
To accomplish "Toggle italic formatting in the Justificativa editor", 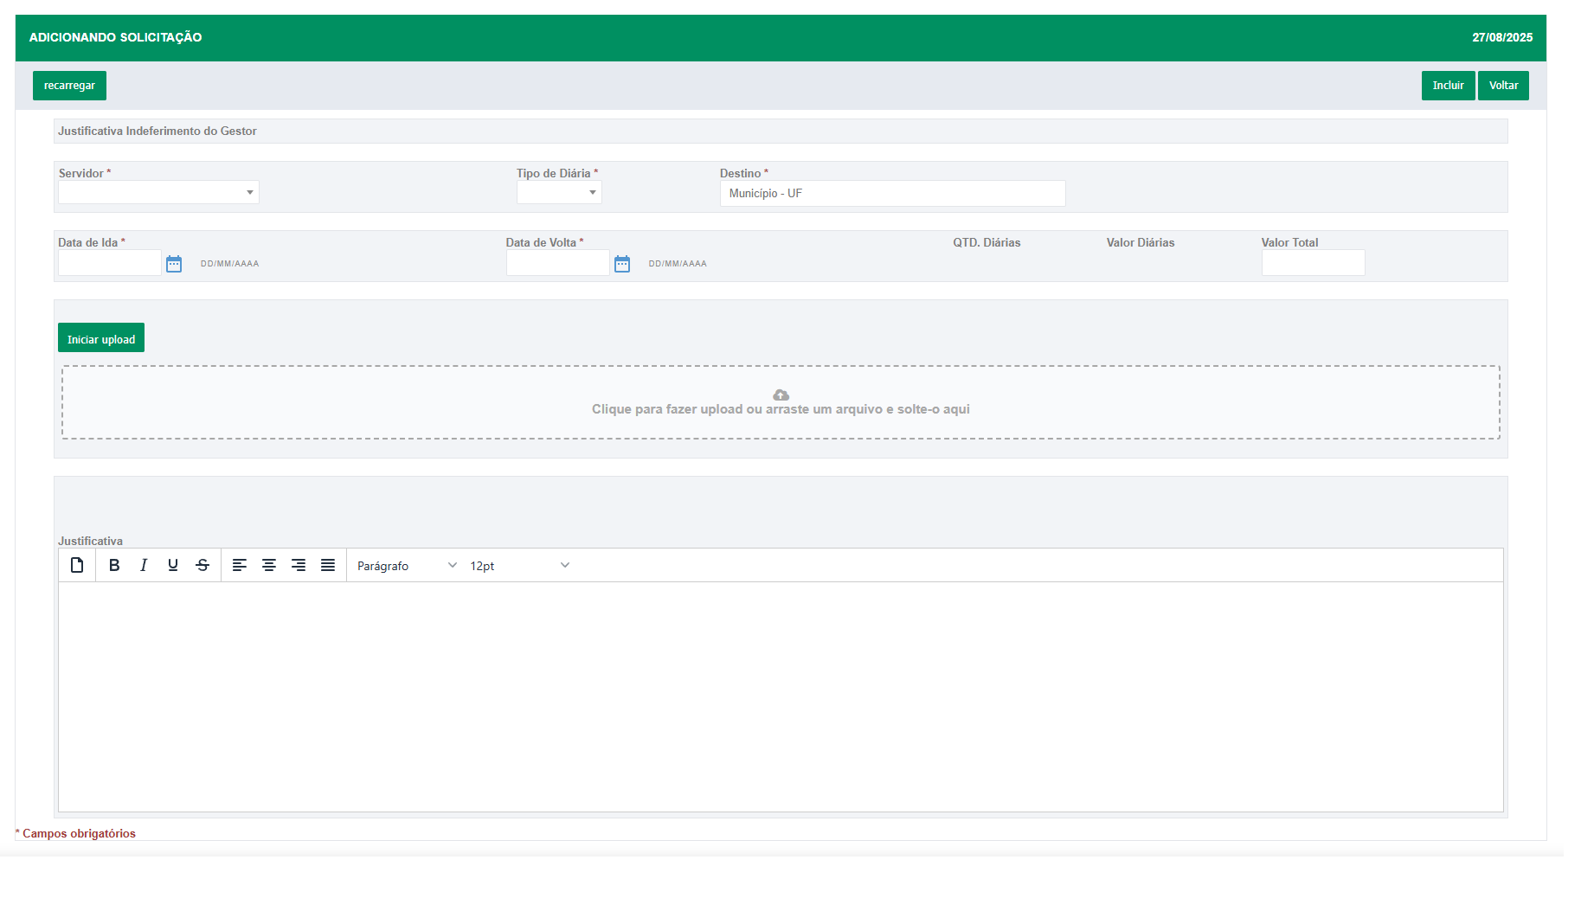I will (144, 565).
